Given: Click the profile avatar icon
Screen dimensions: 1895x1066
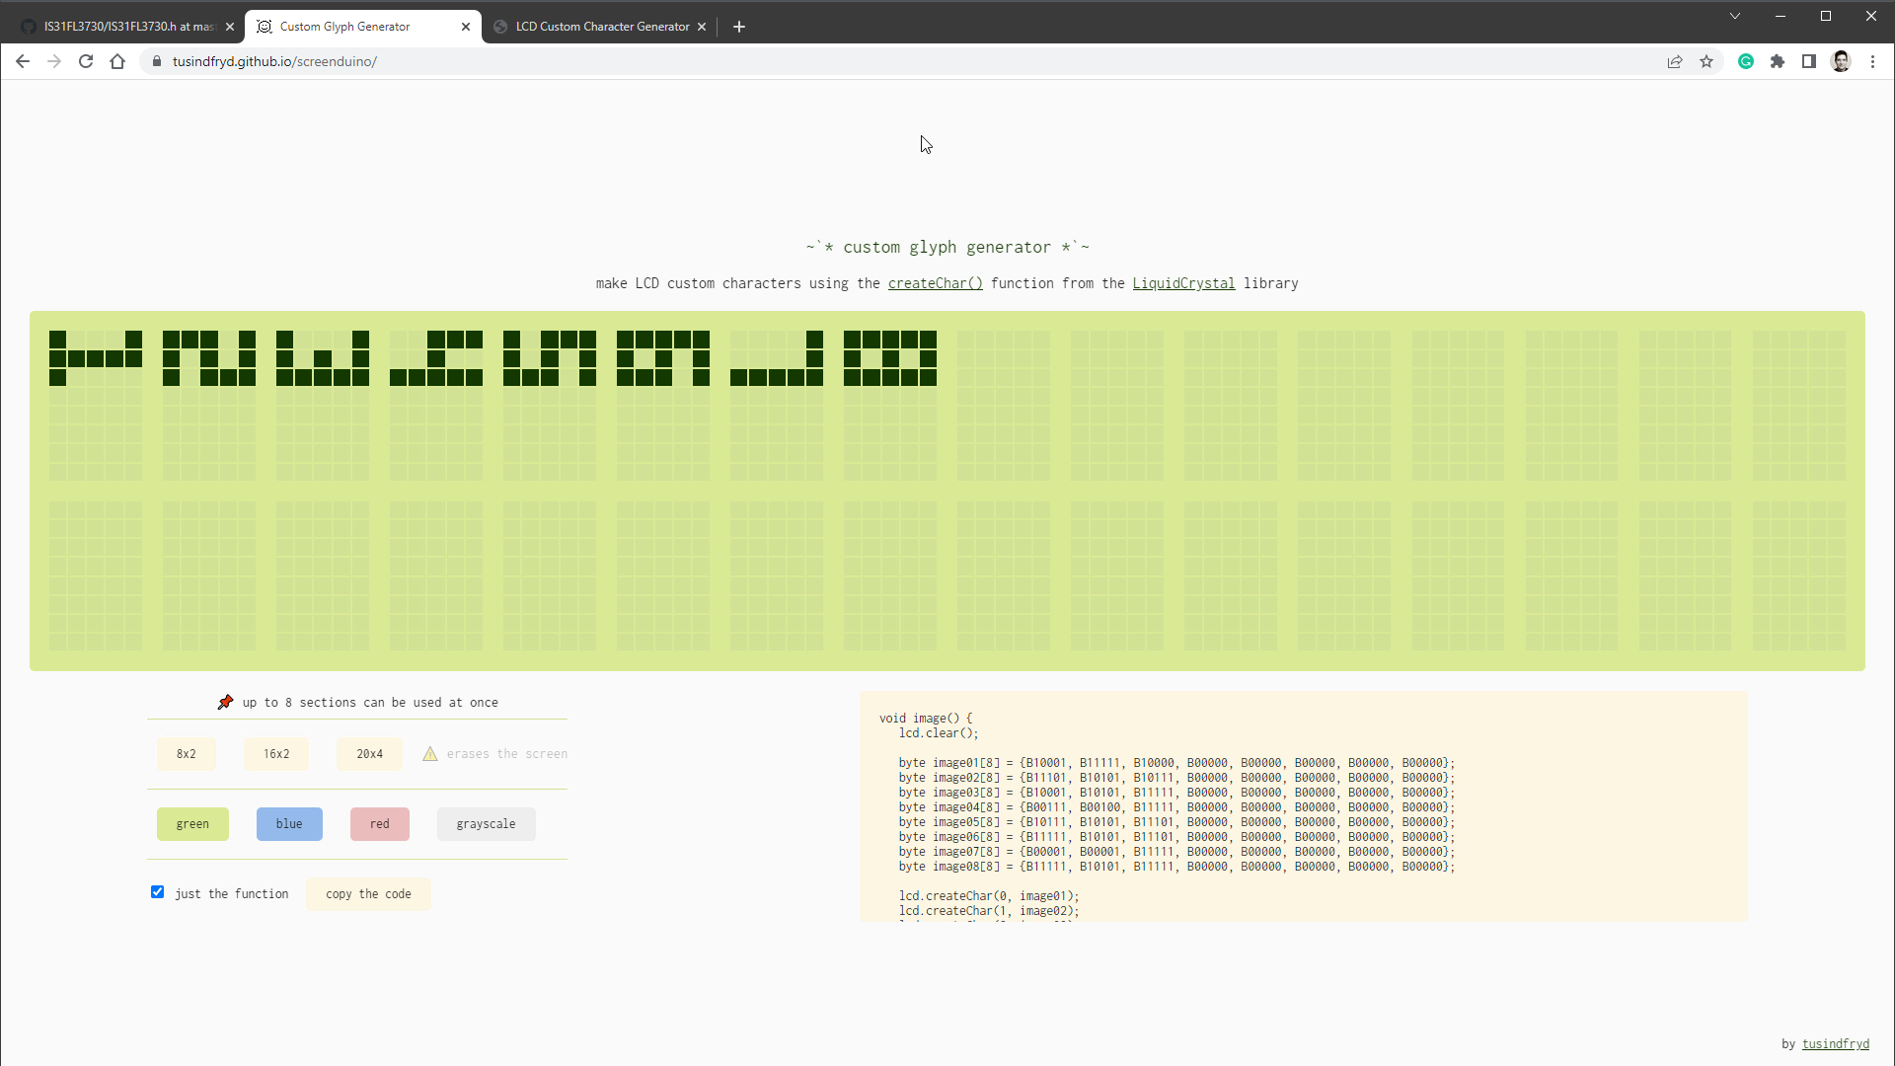Looking at the screenshot, I should [x=1842, y=61].
